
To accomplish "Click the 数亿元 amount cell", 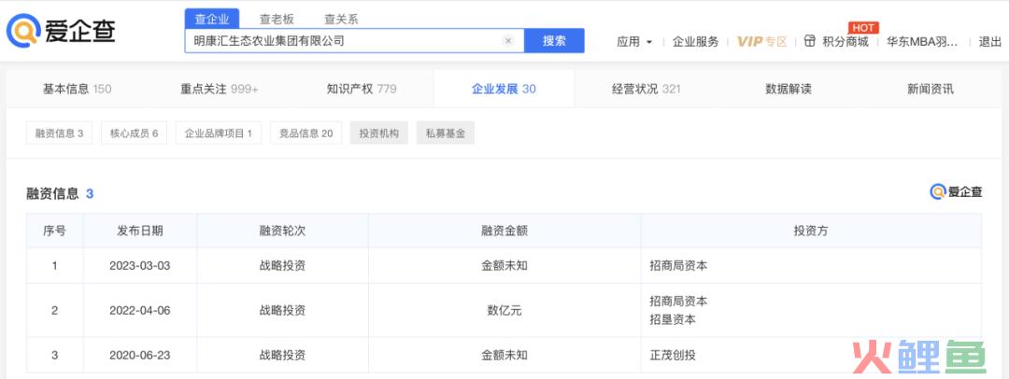I will click(504, 310).
